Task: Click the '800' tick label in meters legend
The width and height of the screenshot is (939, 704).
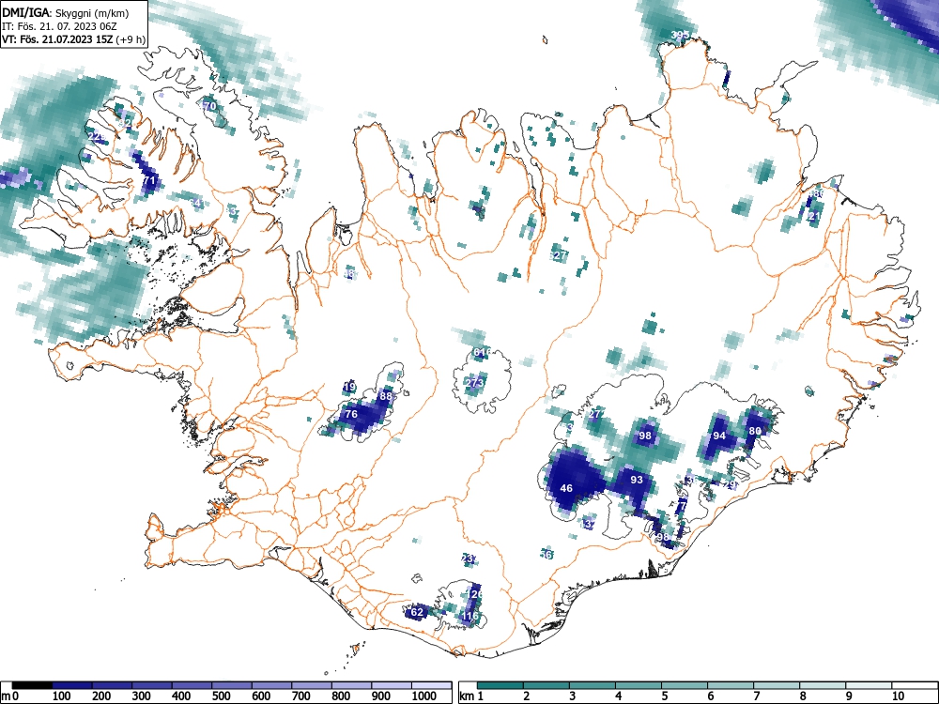Action: [x=341, y=696]
